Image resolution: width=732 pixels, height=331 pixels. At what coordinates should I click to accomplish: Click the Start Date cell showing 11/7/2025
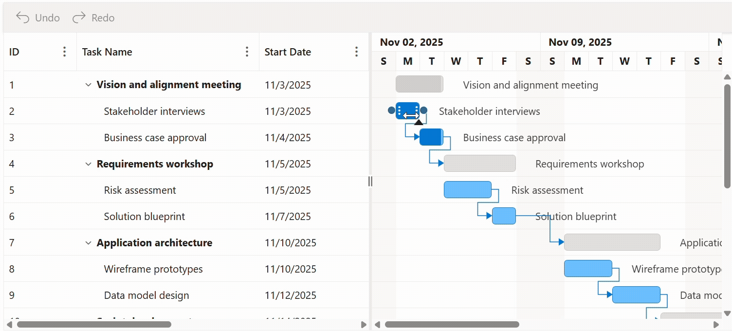coord(288,216)
